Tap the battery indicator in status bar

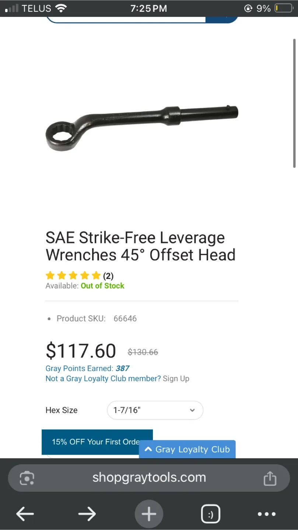pos(283,8)
